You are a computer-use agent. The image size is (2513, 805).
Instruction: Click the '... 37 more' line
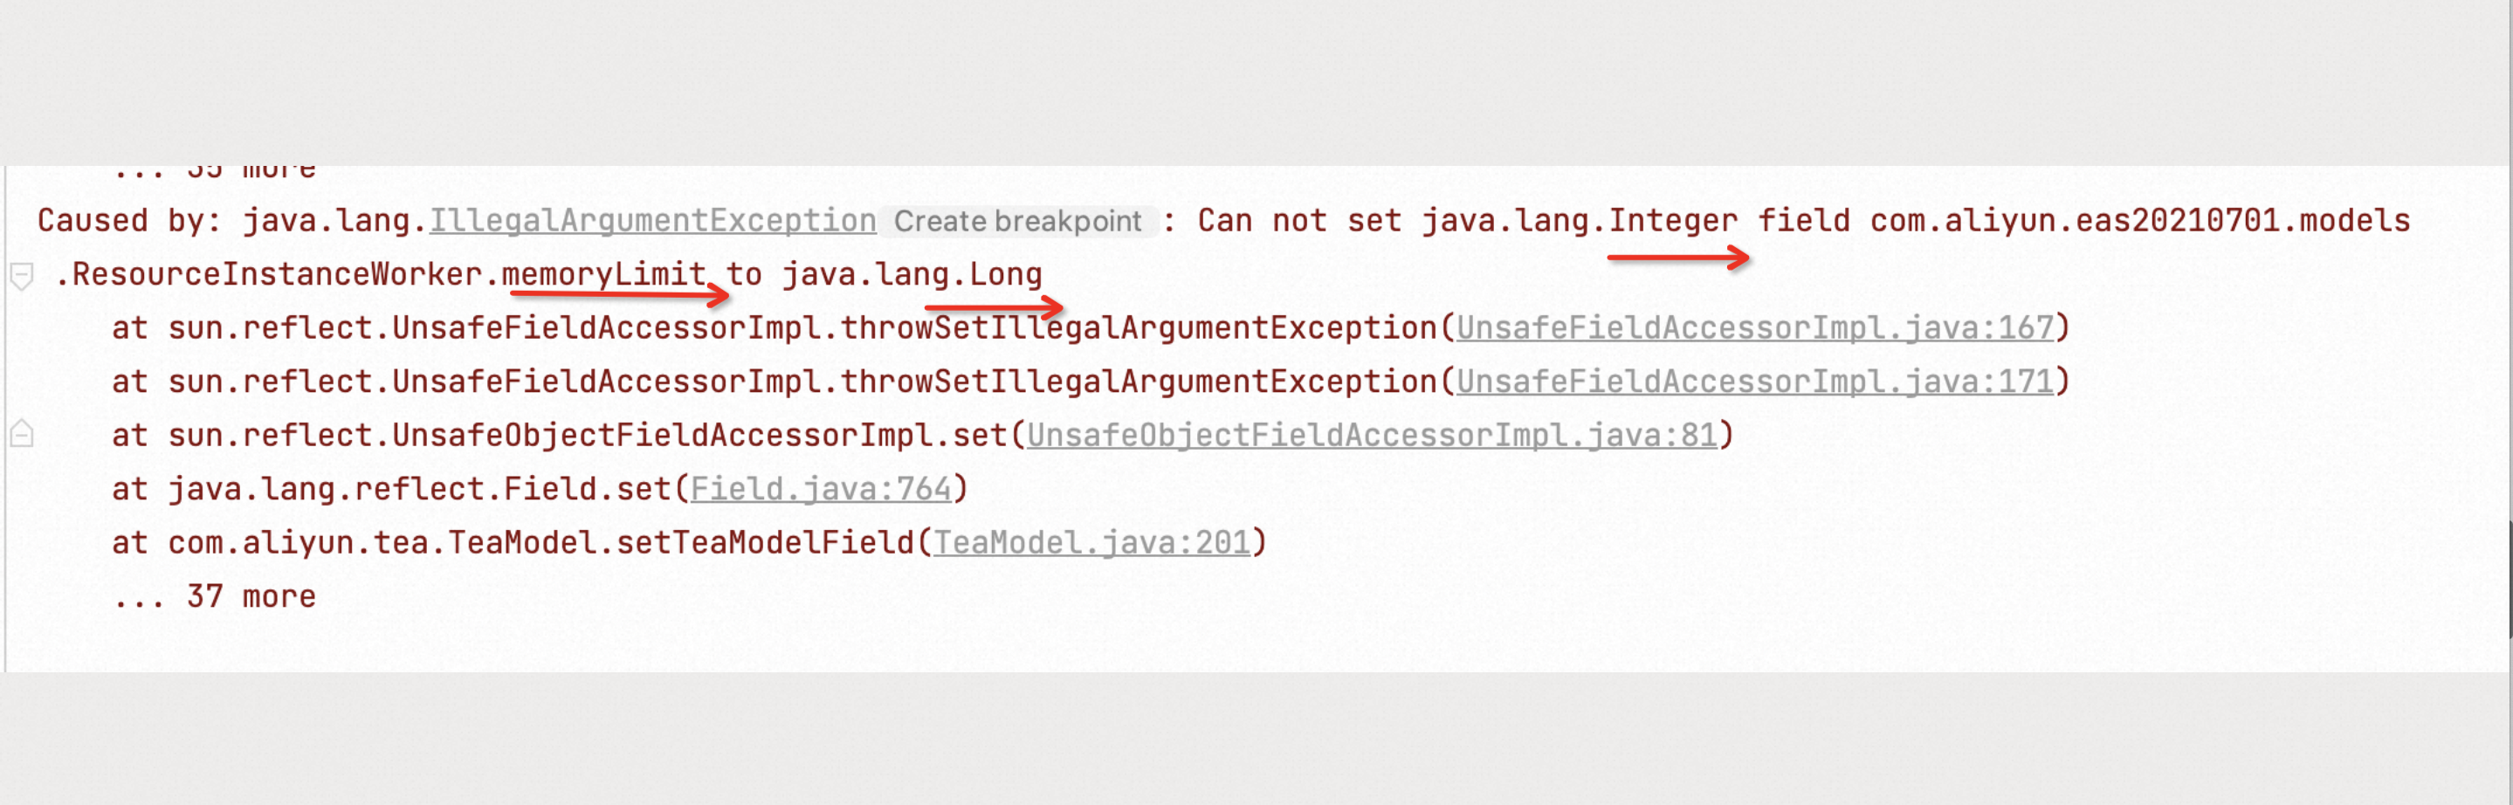tap(215, 596)
